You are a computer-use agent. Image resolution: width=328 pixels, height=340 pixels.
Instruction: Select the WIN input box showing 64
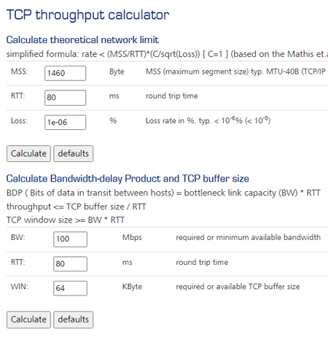70,288
